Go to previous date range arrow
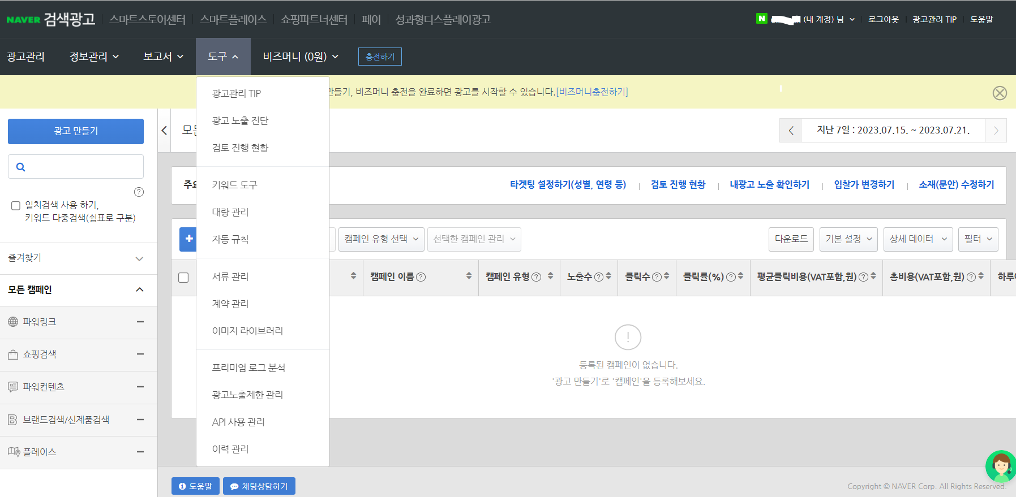The height and width of the screenshot is (497, 1016). pos(791,130)
